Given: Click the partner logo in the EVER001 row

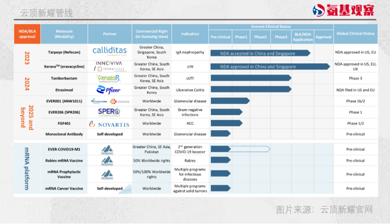Looking at the screenshot, I should click(x=109, y=101).
